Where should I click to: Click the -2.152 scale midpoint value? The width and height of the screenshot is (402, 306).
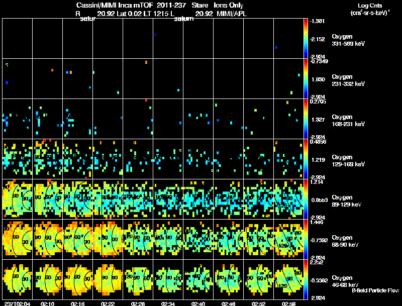[317, 39]
